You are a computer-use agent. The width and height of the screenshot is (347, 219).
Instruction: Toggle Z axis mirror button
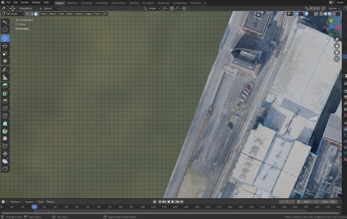tap(318, 8)
